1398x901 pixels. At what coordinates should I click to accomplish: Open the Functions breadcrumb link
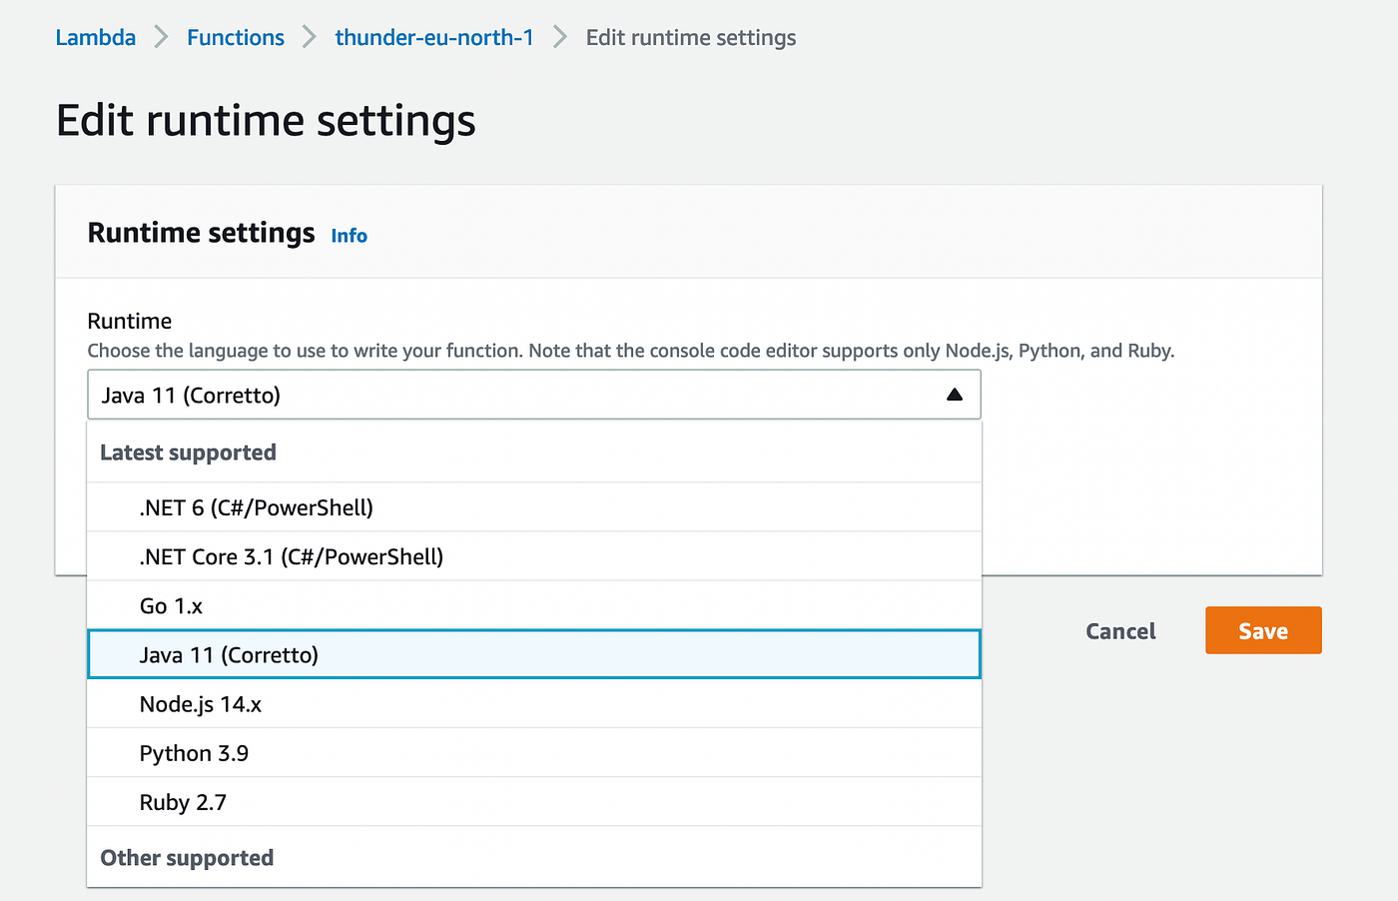tap(236, 38)
